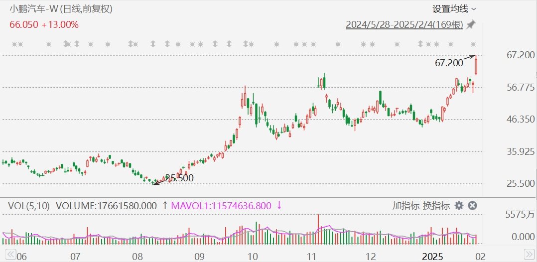The width and height of the screenshot is (537, 262).
Task: Click the MAVOL1:11574636.800 readout
Action: coord(221,206)
